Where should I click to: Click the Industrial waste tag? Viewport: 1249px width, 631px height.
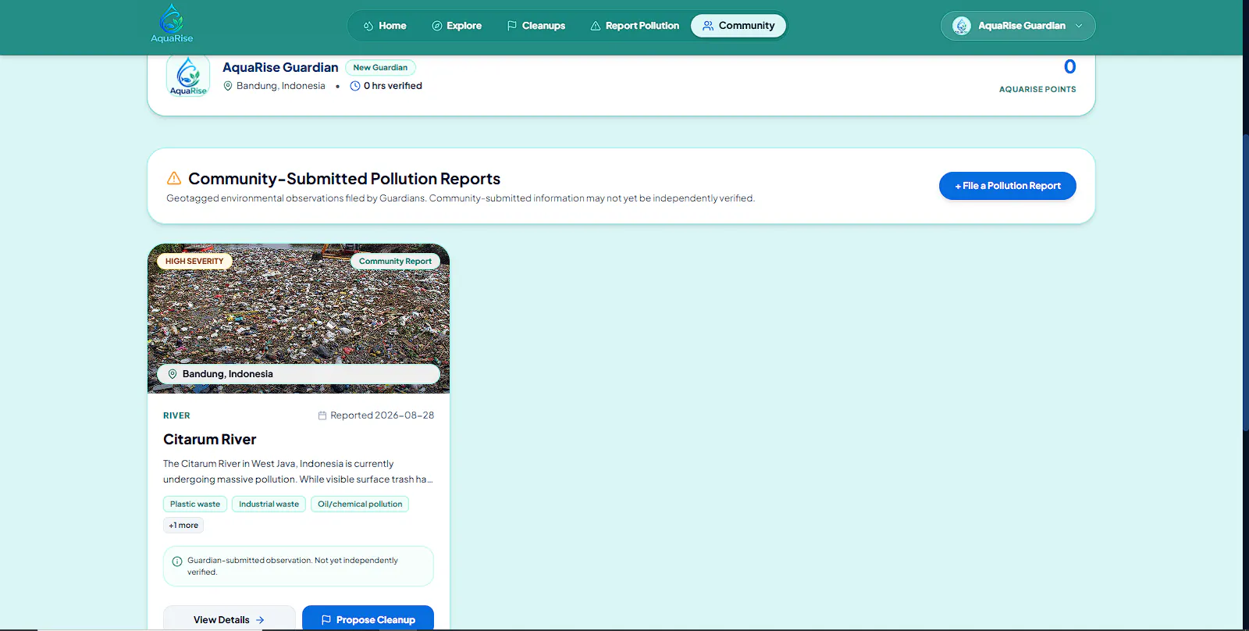point(269,504)
